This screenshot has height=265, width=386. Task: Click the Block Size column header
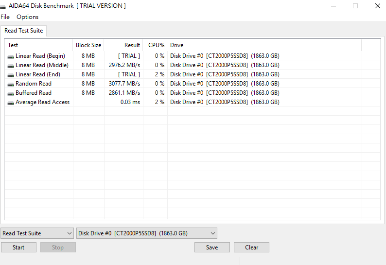pyautogui.click(x=88, y=45)
